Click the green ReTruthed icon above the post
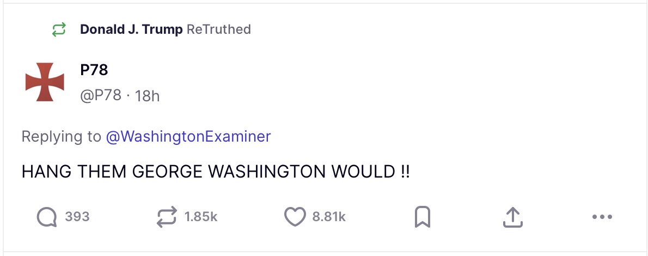 point(59,30)
